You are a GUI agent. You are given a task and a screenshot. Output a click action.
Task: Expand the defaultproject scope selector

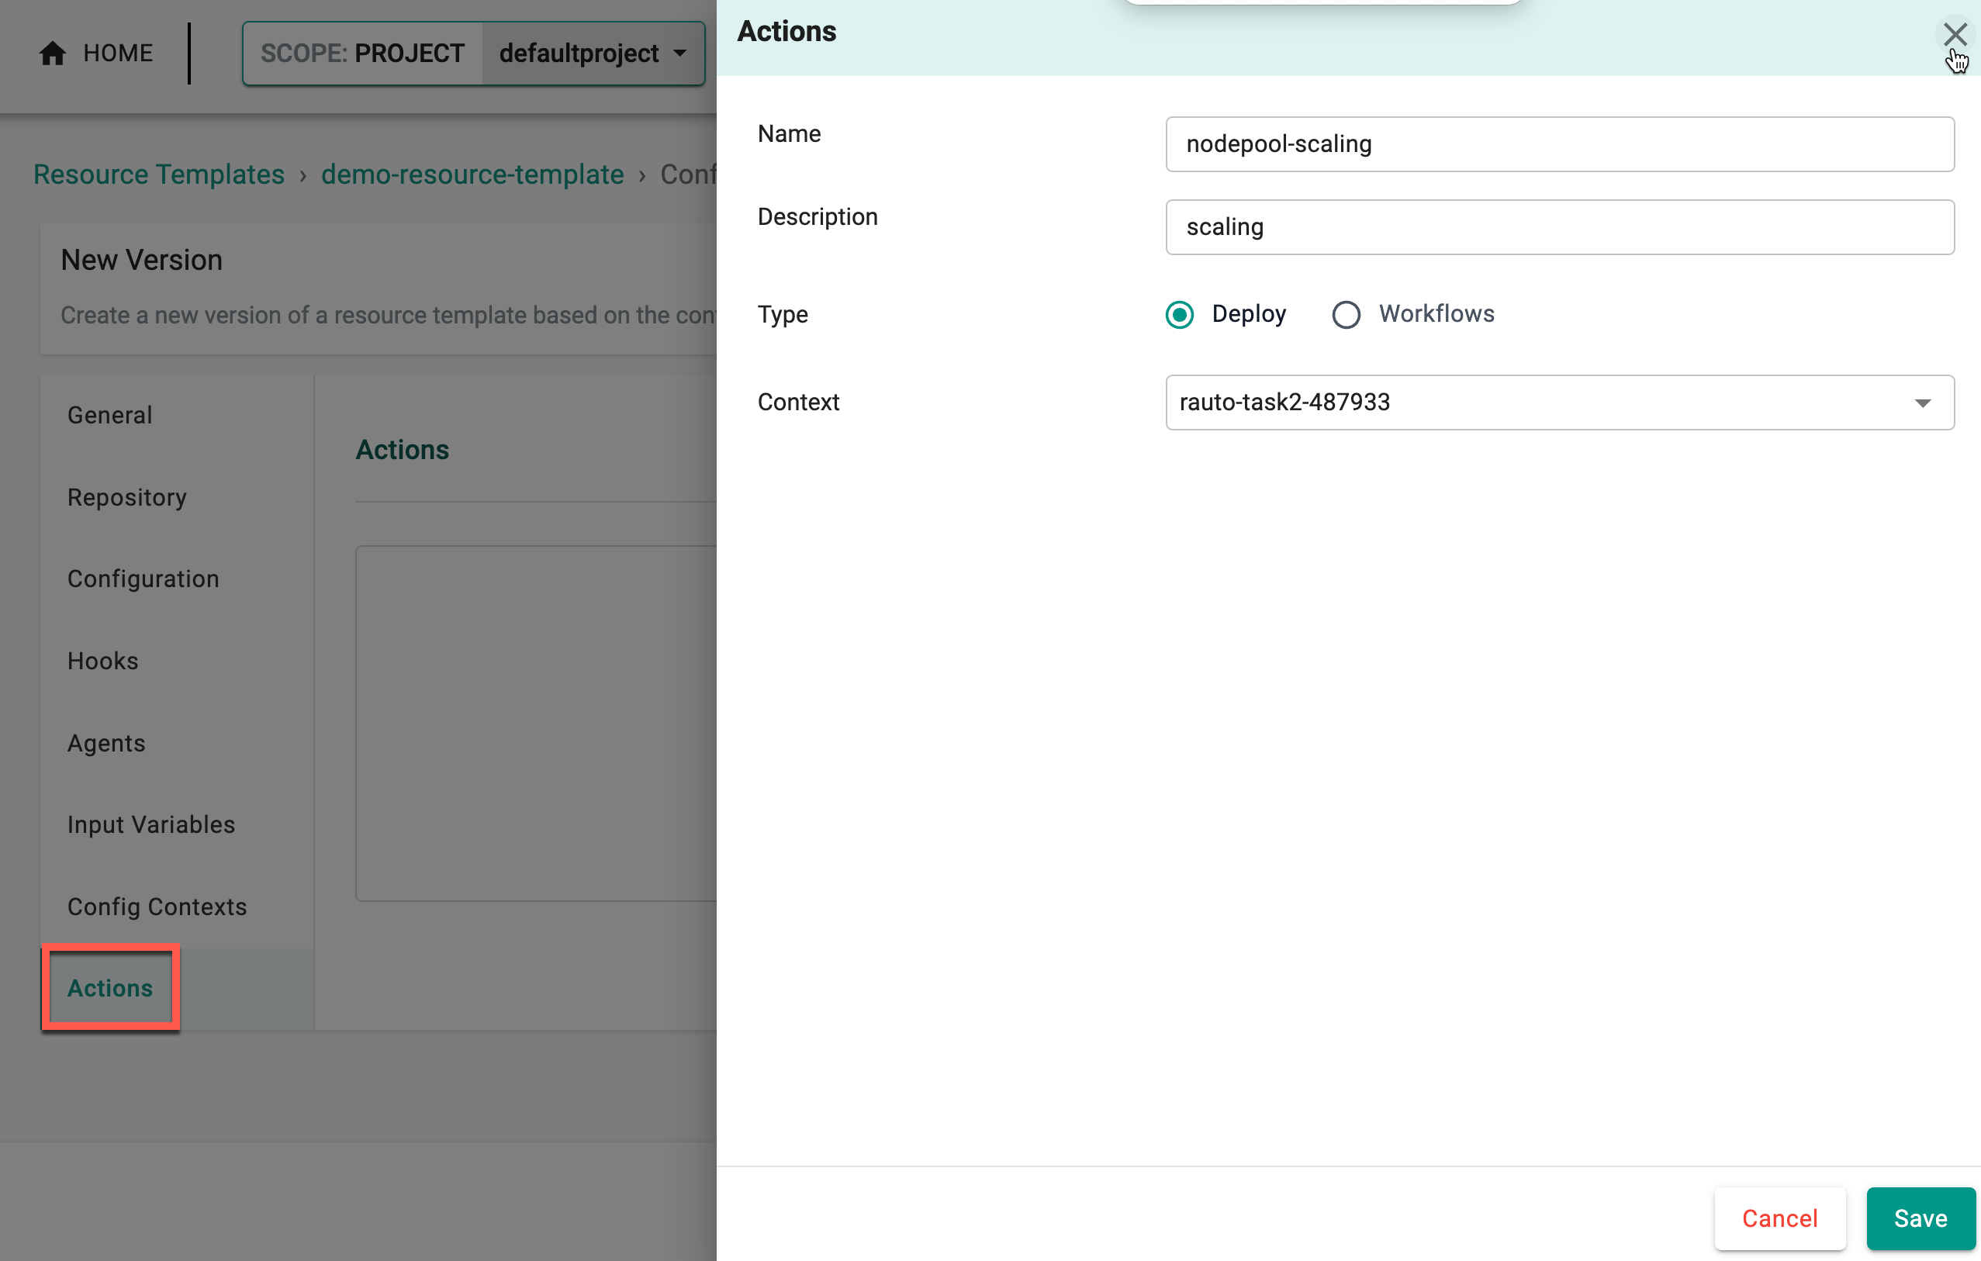click(x=680, y=54)
